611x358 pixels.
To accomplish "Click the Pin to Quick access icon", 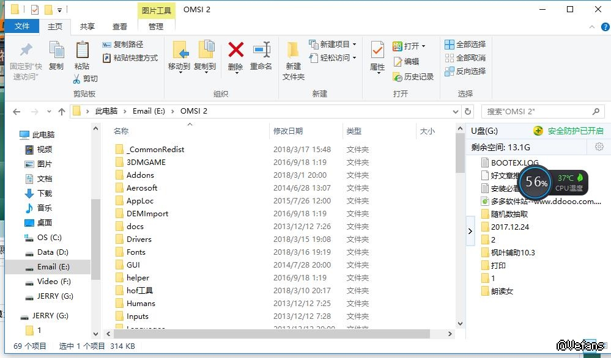I will [26, 50].
